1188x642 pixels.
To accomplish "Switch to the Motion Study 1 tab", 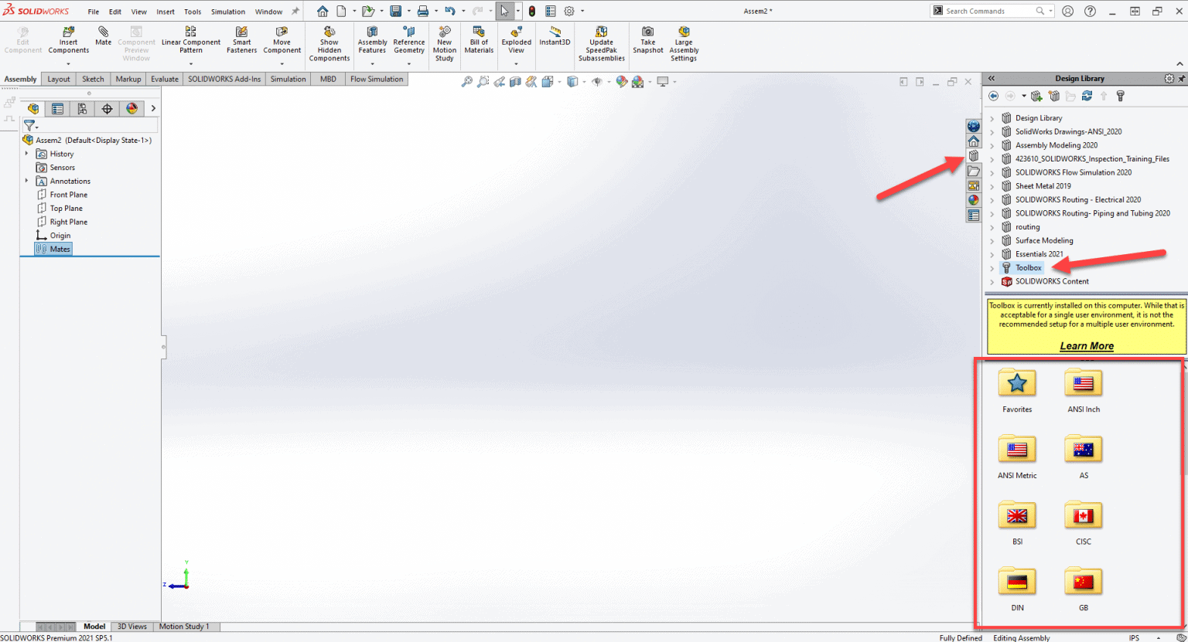I will [184, 627].
